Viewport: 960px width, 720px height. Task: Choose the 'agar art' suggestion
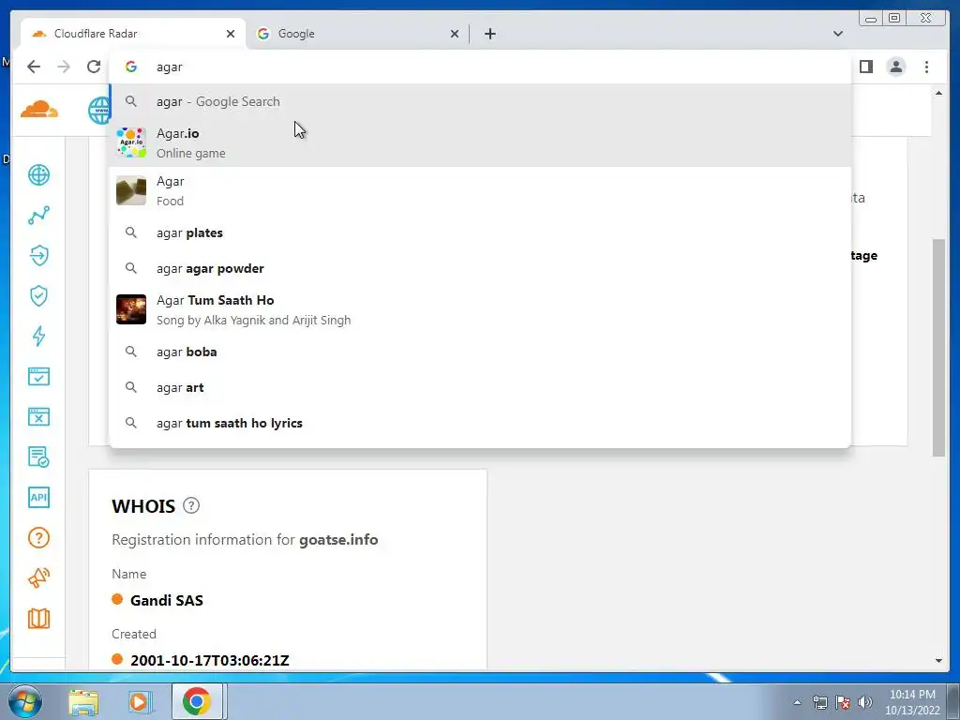click(480, 387)
